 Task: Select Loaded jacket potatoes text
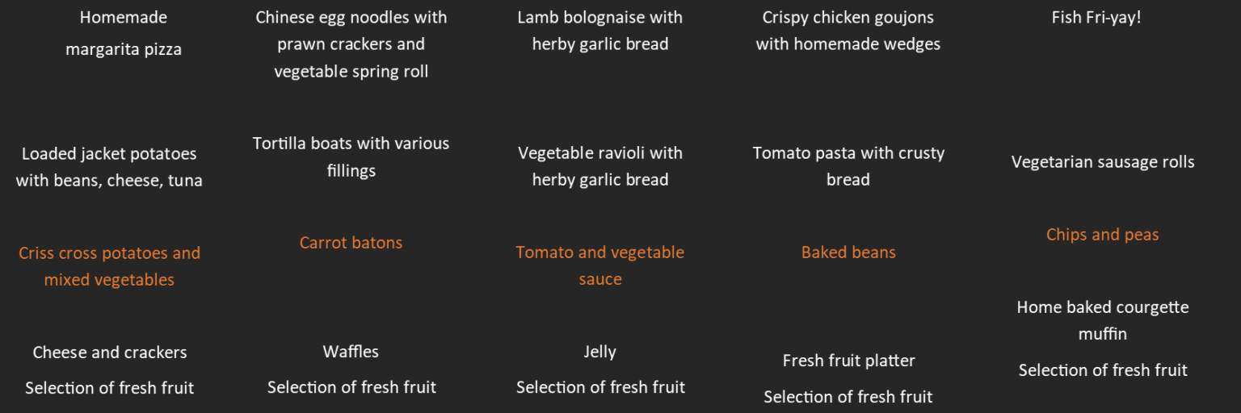(109, 167)
